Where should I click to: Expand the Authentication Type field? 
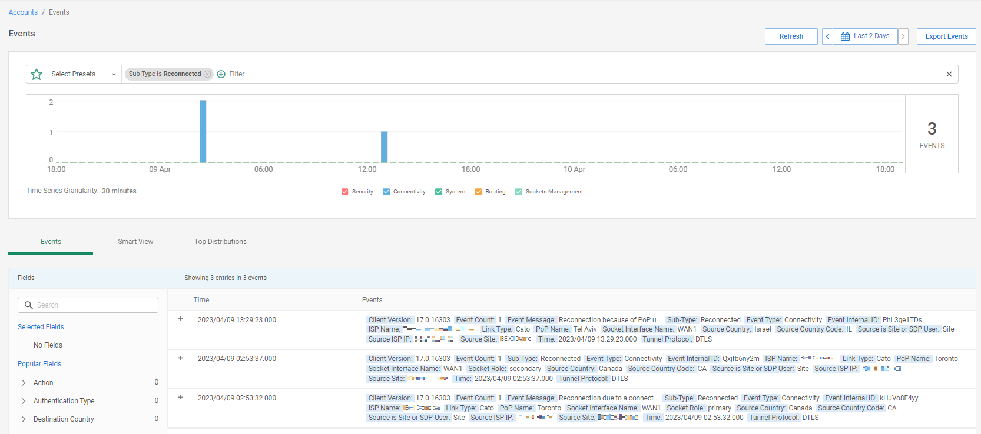(x=24, y=401)
